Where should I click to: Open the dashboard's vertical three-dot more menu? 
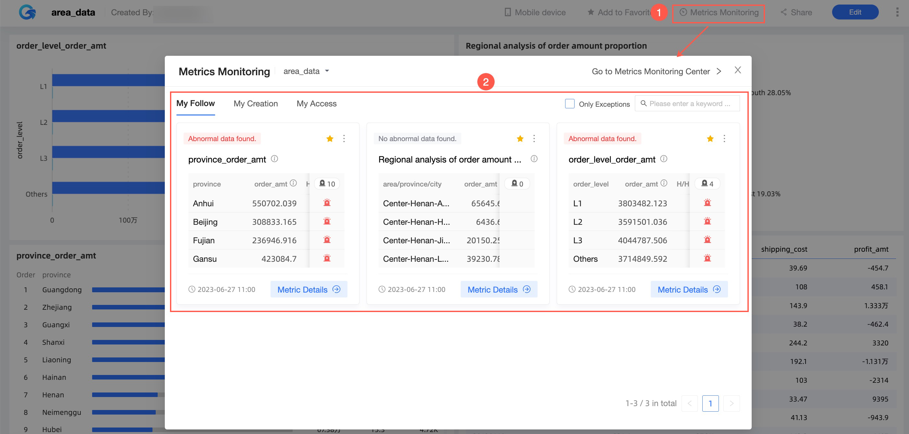point(897,12)
